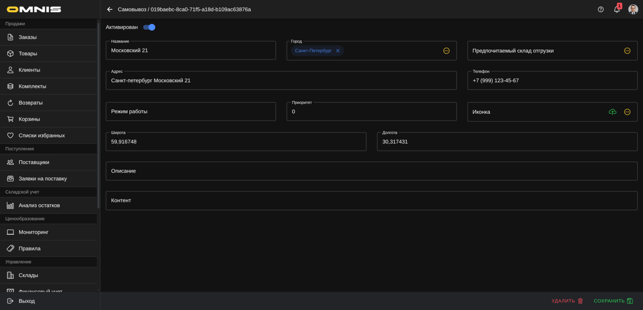Open Списки избранных with heart icon

(x=42, y=136)
